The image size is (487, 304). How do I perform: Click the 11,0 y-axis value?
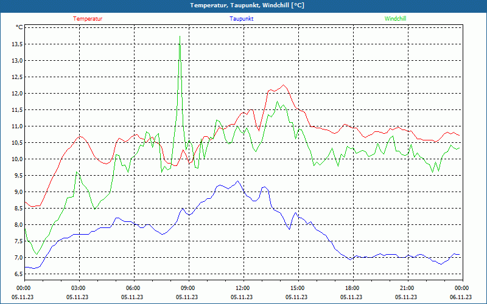pyautogui.click(x=17, y=126)
